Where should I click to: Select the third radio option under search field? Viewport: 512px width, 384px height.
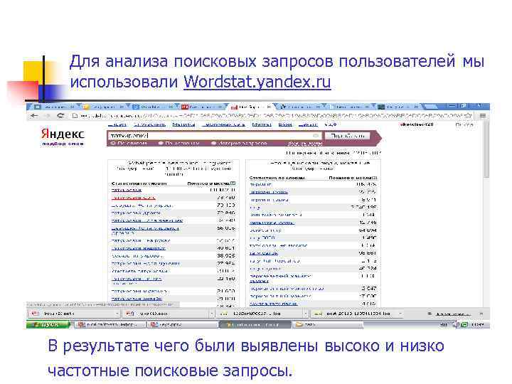213,144
